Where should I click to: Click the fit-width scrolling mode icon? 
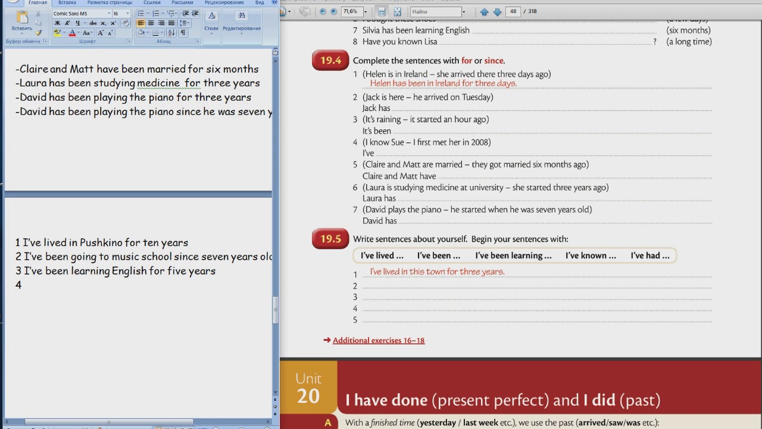tap(382, 11)
